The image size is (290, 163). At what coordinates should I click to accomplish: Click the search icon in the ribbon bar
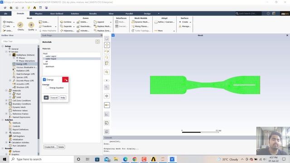(x=237, y=14)
